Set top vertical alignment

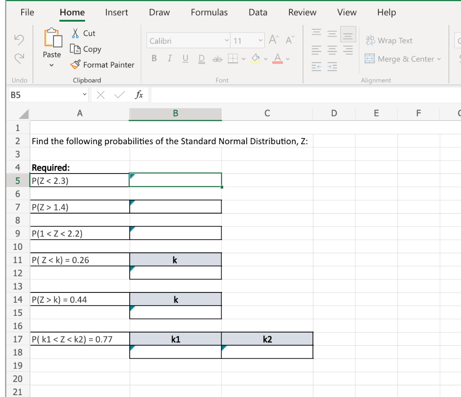(x=316, y=32)
